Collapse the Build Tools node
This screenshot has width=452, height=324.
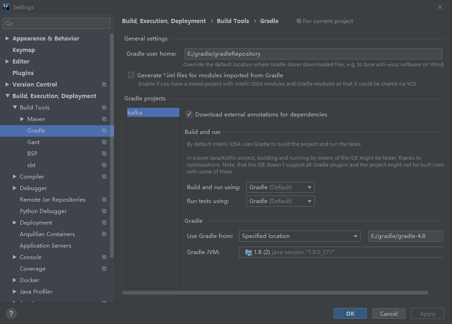point(15,107)
